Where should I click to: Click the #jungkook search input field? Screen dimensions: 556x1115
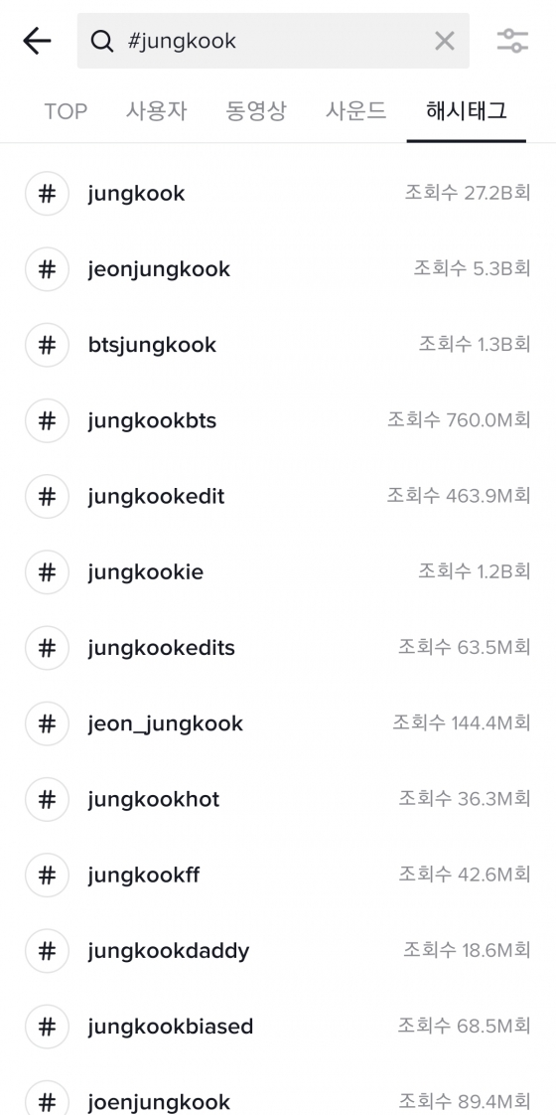click(273, 41)
